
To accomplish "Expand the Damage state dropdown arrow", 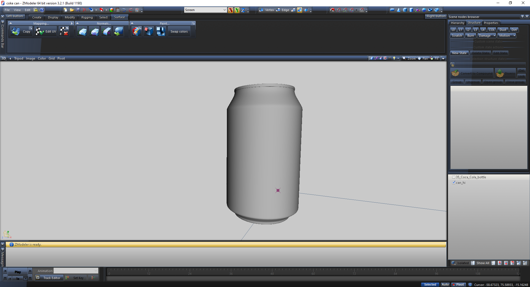I will click(494, 36).
